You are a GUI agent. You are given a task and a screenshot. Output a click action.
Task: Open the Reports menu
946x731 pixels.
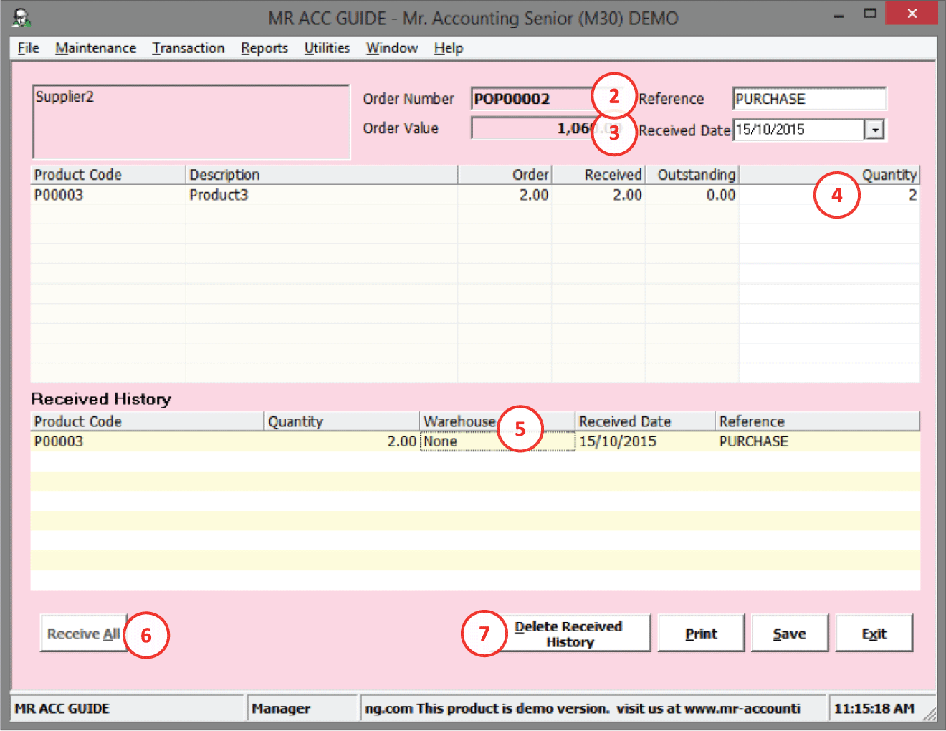[264, 48]
